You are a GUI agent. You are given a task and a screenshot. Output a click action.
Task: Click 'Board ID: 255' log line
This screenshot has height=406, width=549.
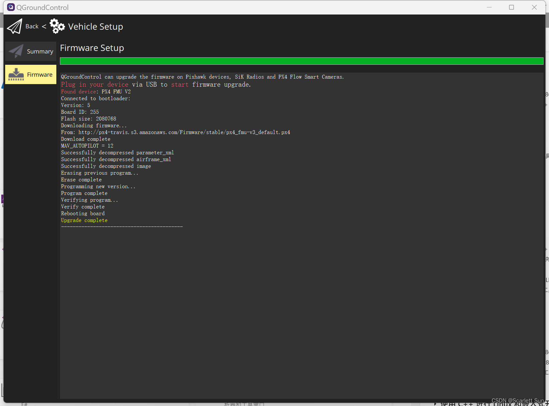tap(80, 112)
